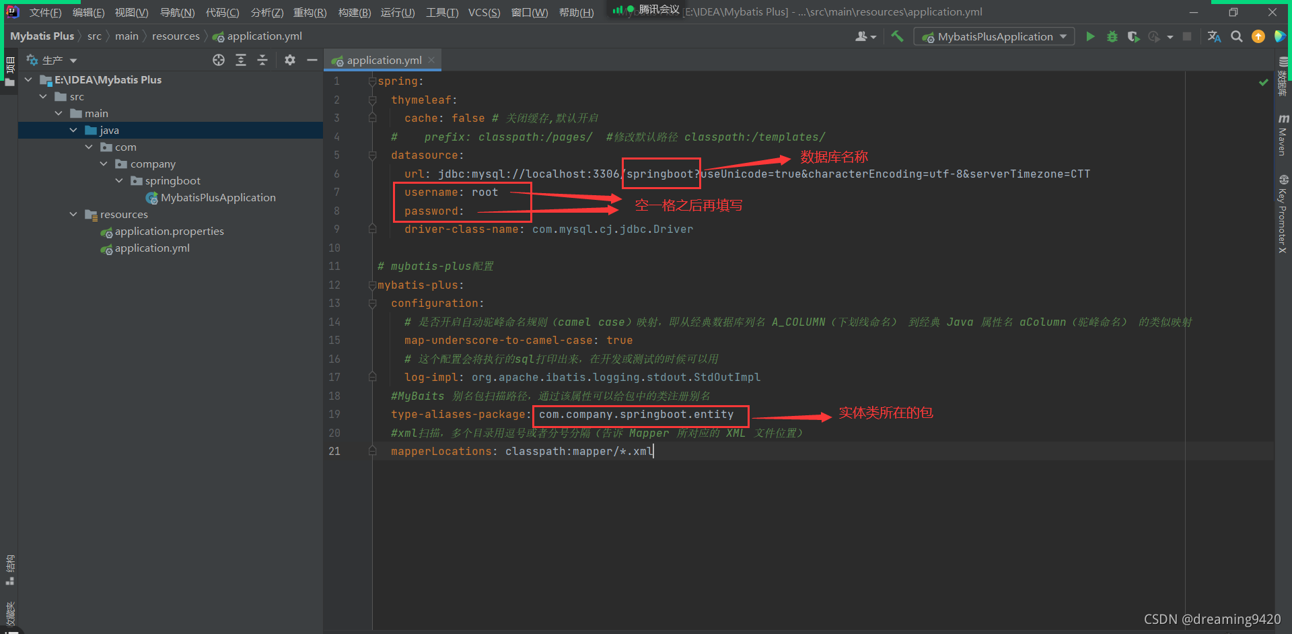The height and width of the screenshot is (634, 1292).
Task: Open the 工具(T) menu
Action: tap(441, 11)
